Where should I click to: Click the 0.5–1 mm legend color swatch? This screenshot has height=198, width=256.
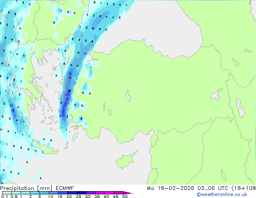(16, 193)
